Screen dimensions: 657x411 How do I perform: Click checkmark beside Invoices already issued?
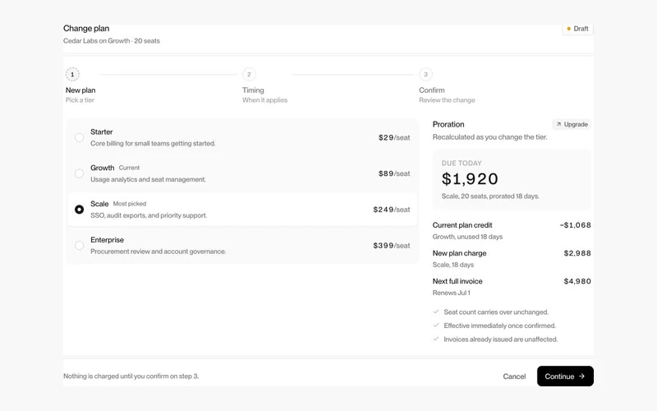[x=436, y=339]
